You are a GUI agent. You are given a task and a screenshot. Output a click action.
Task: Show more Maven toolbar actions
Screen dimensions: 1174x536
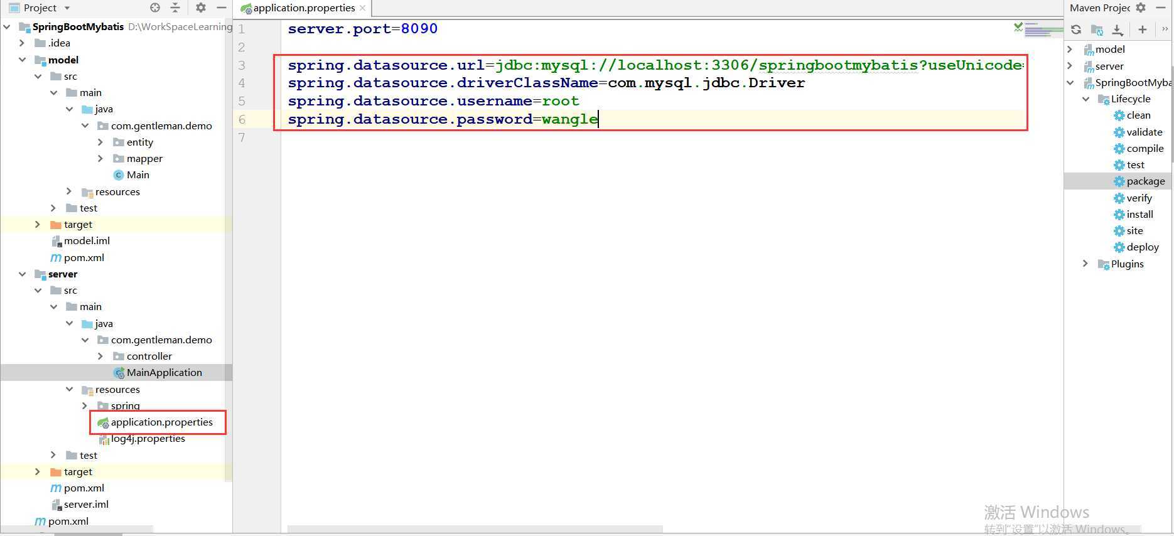(x=1165, y=29)
